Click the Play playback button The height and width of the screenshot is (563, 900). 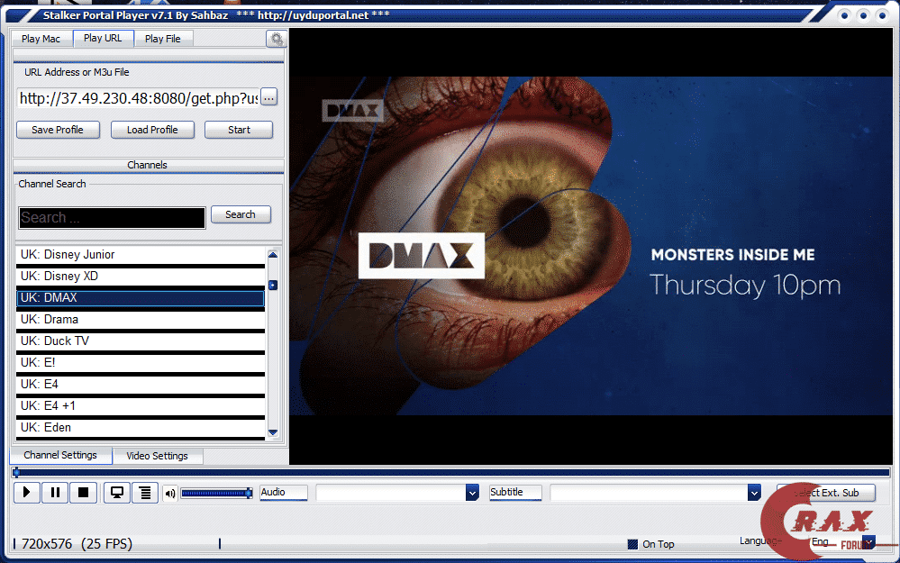coord(26,493)
